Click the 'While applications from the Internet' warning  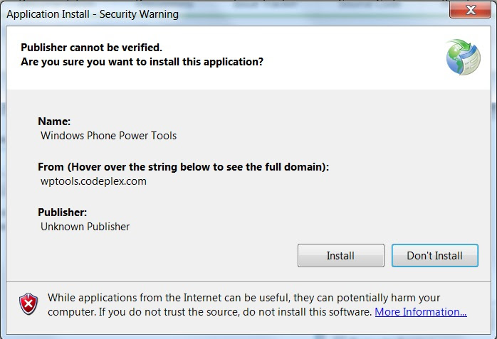244,298
